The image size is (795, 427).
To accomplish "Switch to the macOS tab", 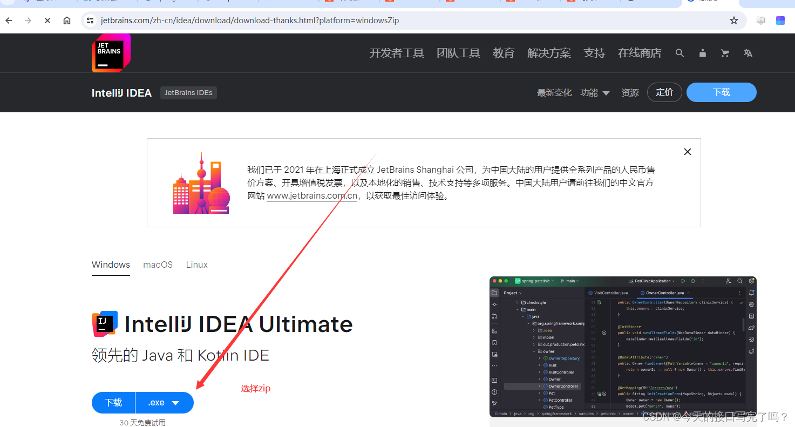I will 158,265.
